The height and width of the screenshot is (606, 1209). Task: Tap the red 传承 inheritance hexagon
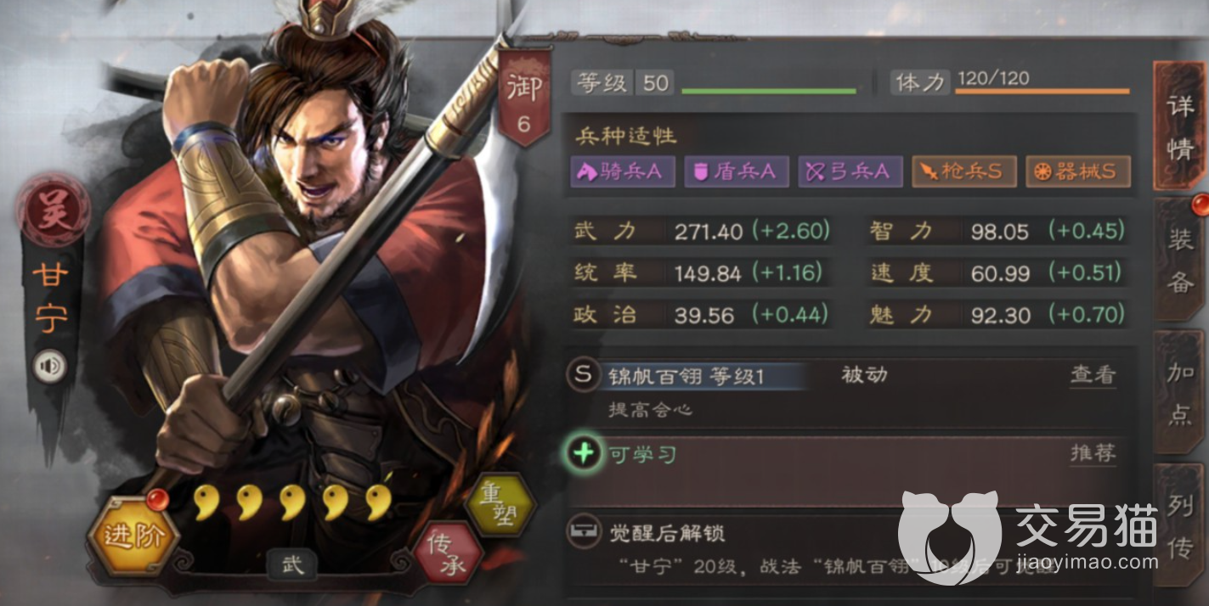[449, 553]
